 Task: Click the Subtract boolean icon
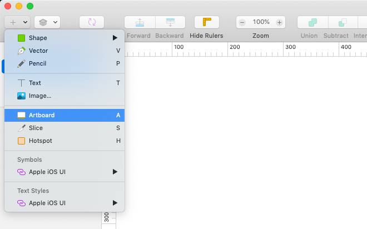click(343, 22)
